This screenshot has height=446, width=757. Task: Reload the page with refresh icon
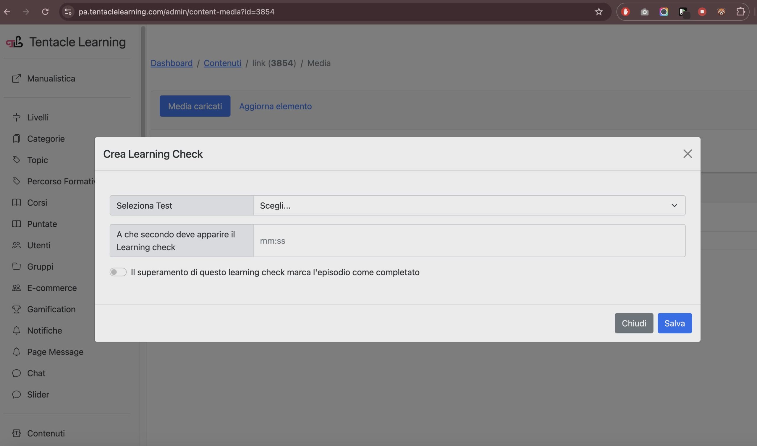(x=45, y=12)
